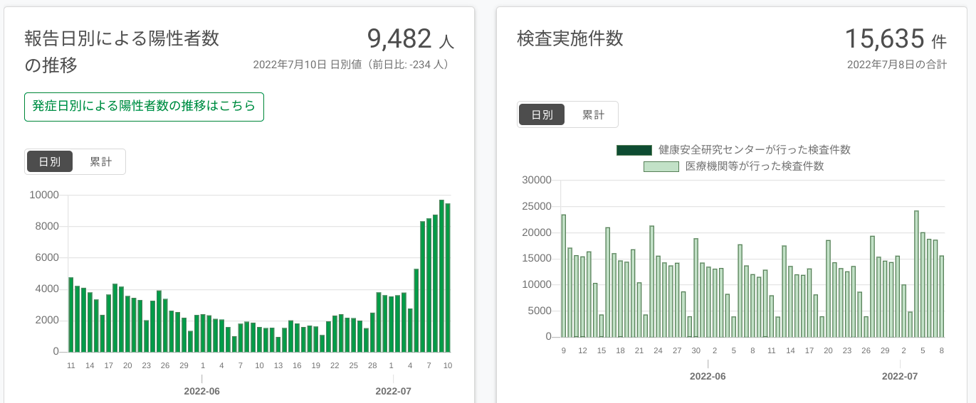Click the 9,482 人 daily count figure
Viewport: 976px width, 403px height.
point(410,39)
